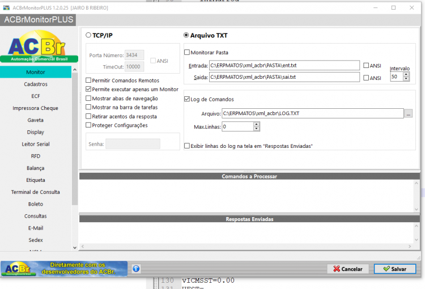
Task: Open the E-Mail section
Action: tap(36, 228)
